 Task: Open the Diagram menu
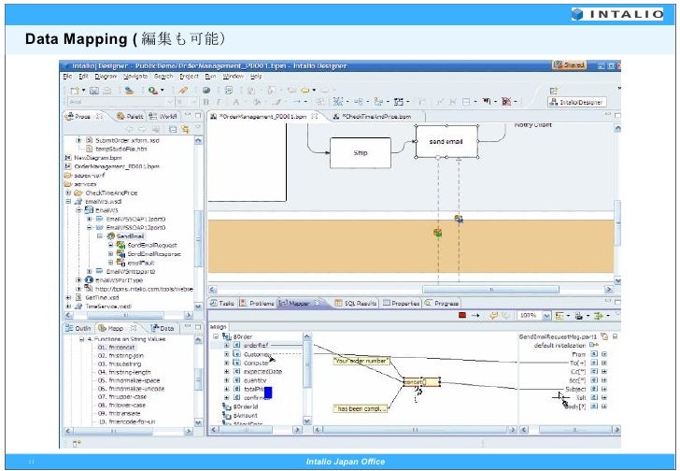point(106,77)
